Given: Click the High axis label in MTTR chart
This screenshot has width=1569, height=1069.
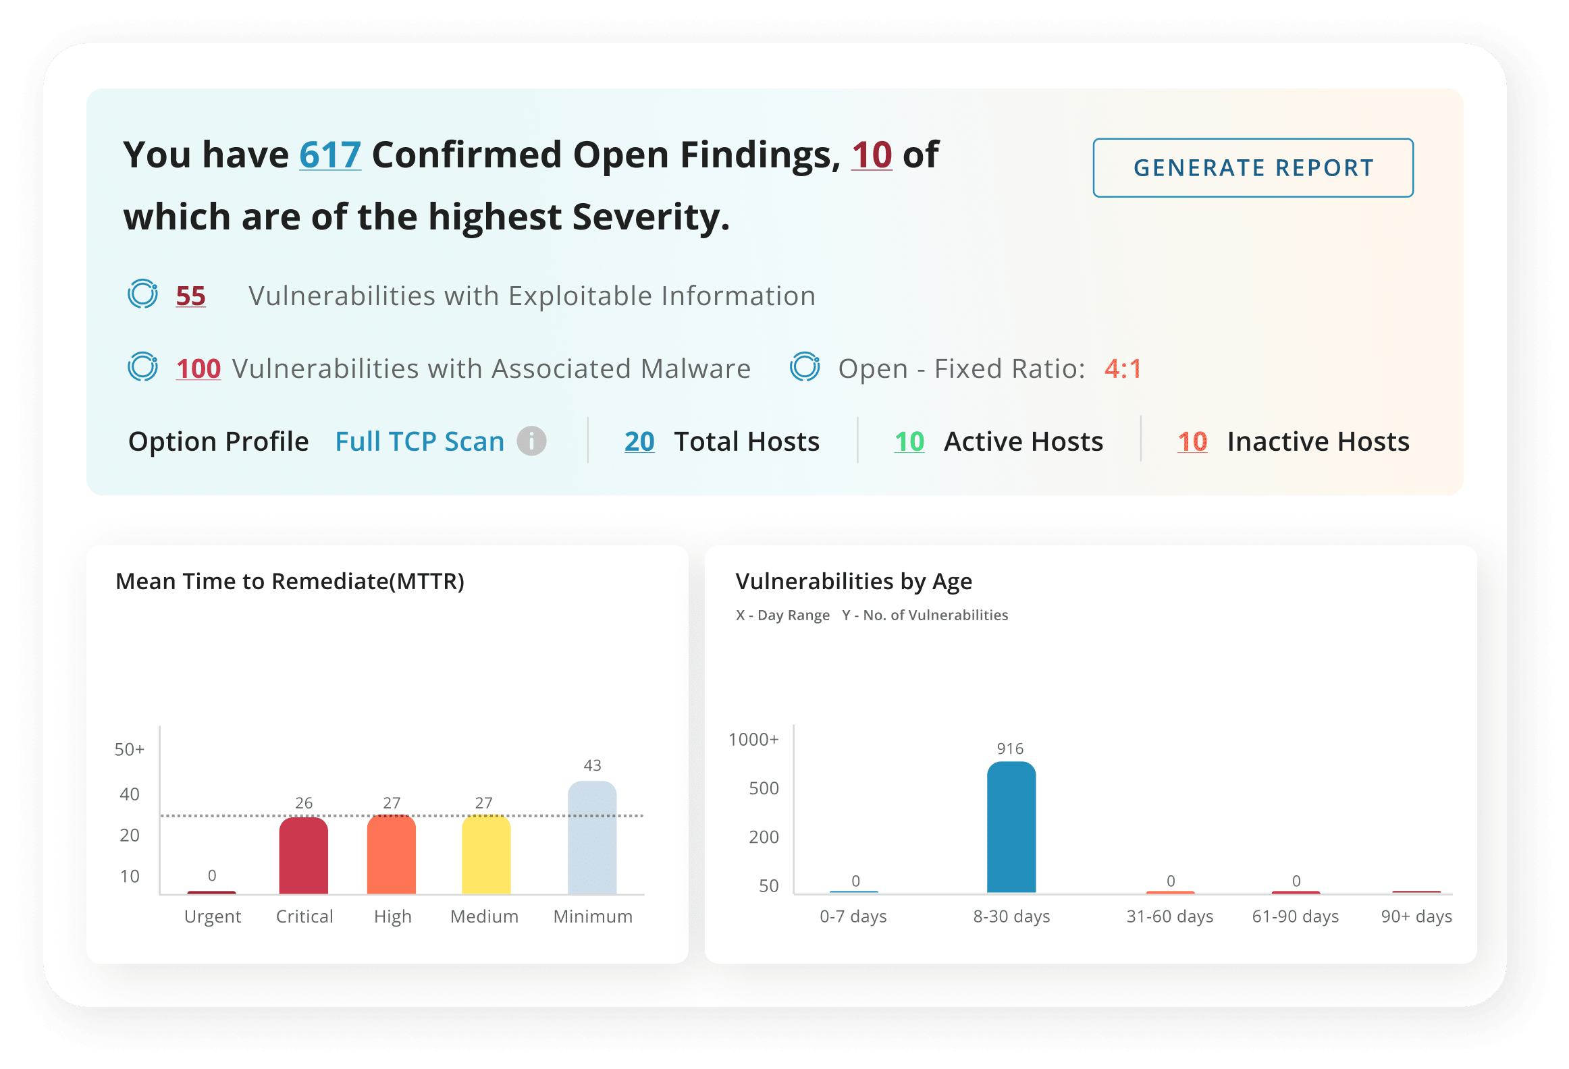Looking at the screenshot, I should pos(393,916).
